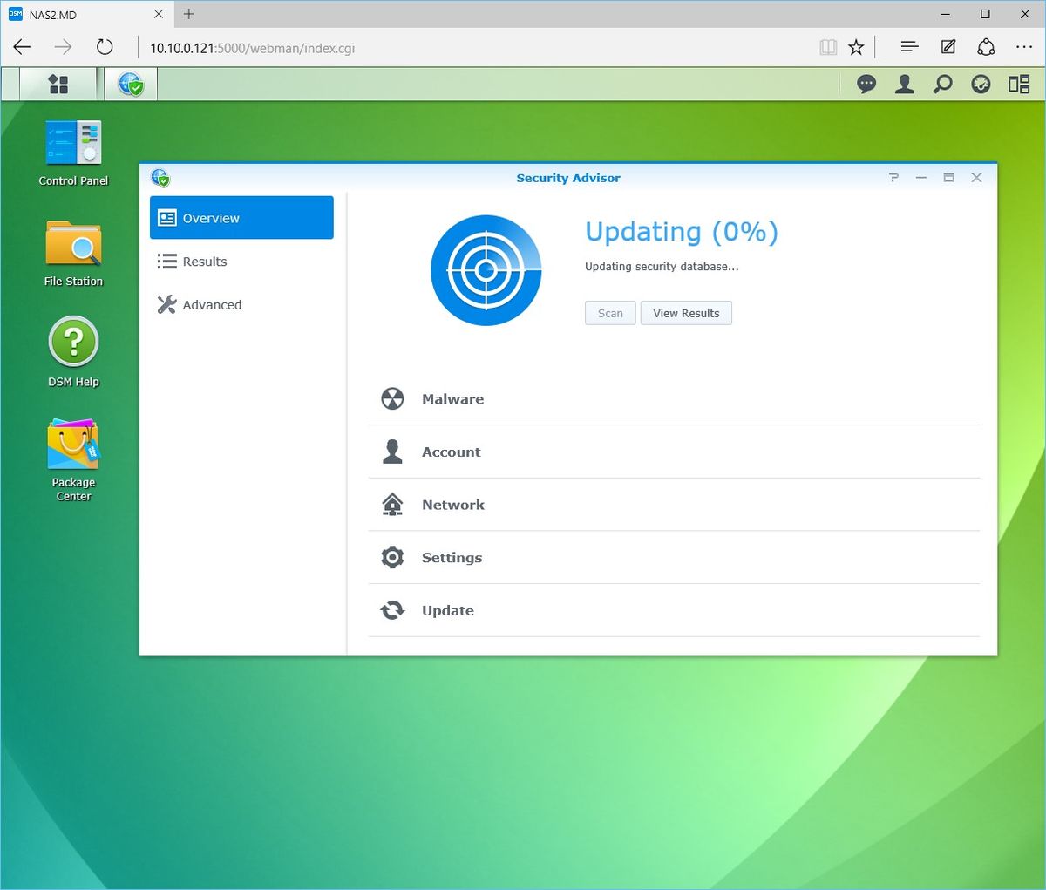Minimize the Security Advisor window
Screen dimensions: 1046x890
pos(920,178)
